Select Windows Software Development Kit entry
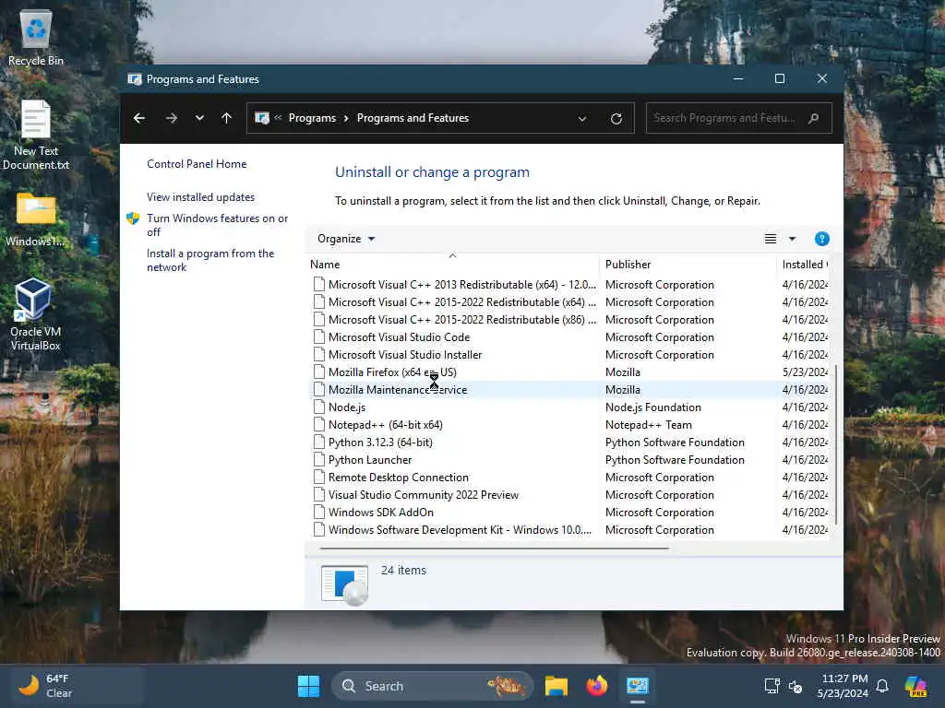The image size is (945, 708). point(569,529)
